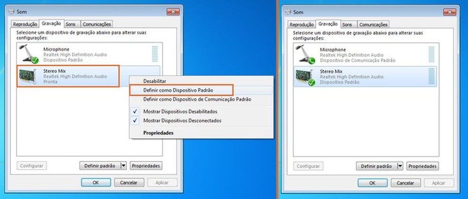The height and width of the screenshot is (199, 468).
Task: Toggle Mostrar Dispositivos Desabilitados checkmark
Action: pyautogui.click(x=136, y=111)
